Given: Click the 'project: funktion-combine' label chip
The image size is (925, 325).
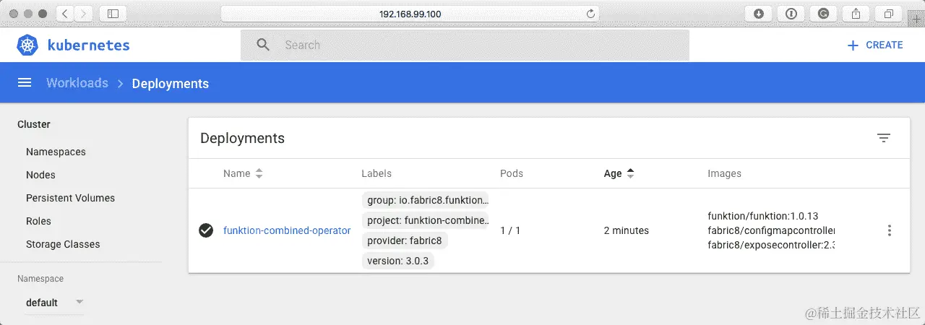Looking at the screenshot, I should point(427,220).
